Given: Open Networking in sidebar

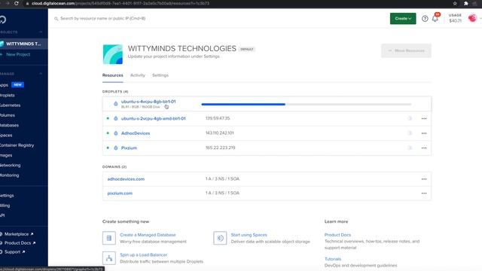Looking at the screenshot, I should click(x=10, y=166).
